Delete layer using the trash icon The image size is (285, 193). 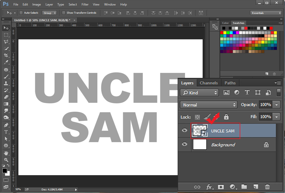click(267, 187)
